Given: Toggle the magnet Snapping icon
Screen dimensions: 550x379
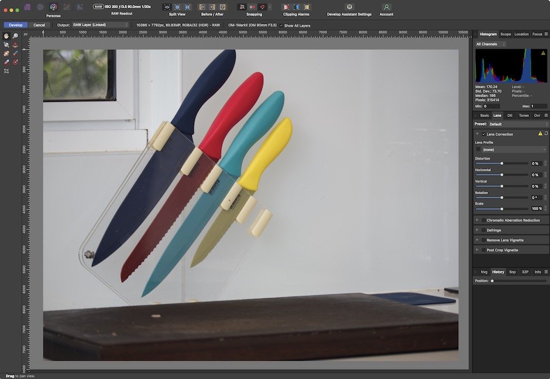Looking at the screenshot, I should (x=263, y=7).
